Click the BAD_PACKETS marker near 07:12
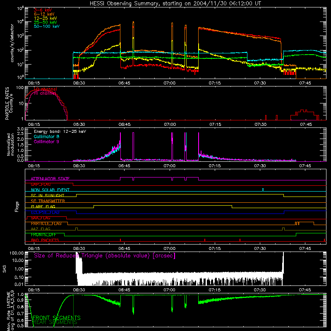 tap(205, 240)
